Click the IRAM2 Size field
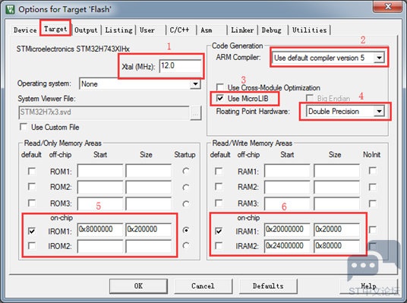This screenshot has height=303, width=407. coord(336,246)
